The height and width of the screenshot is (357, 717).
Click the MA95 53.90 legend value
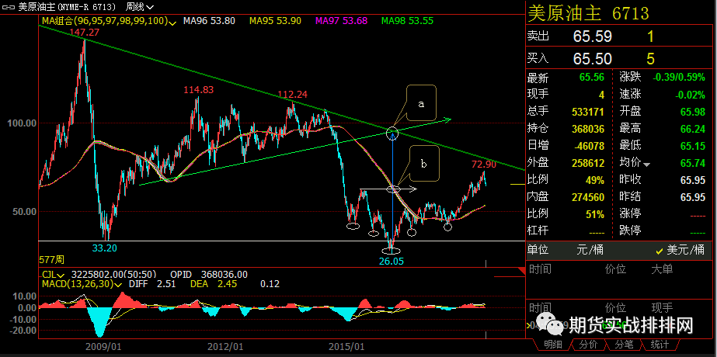[275, 21]
